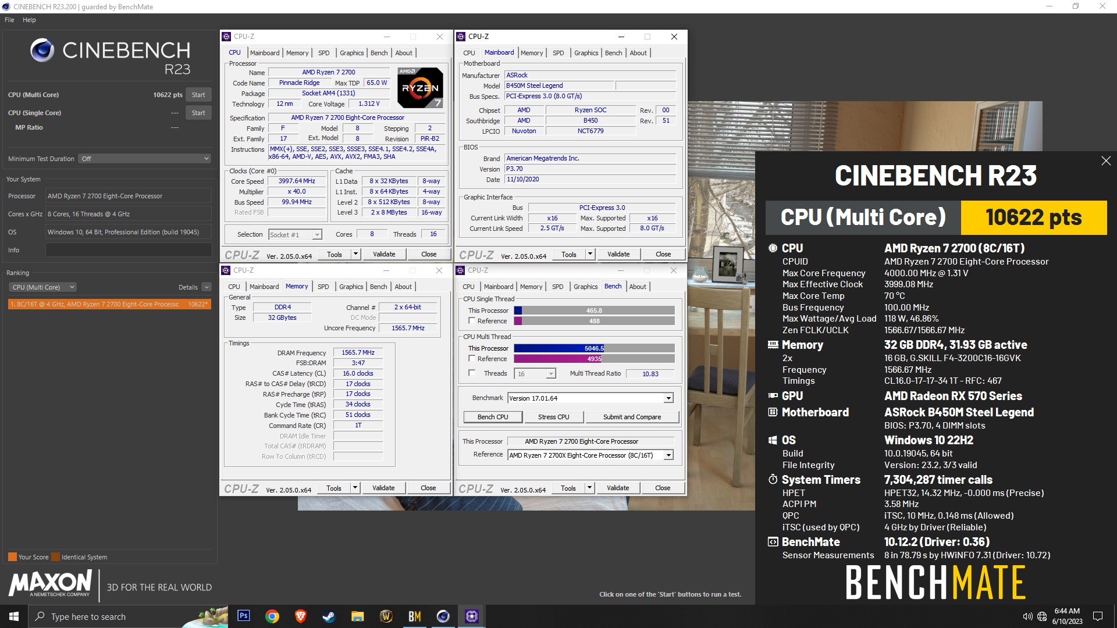Viewport: 1117px width, 628px height.
Task: Open network settings in system tray
Action: click(1042, 616)
